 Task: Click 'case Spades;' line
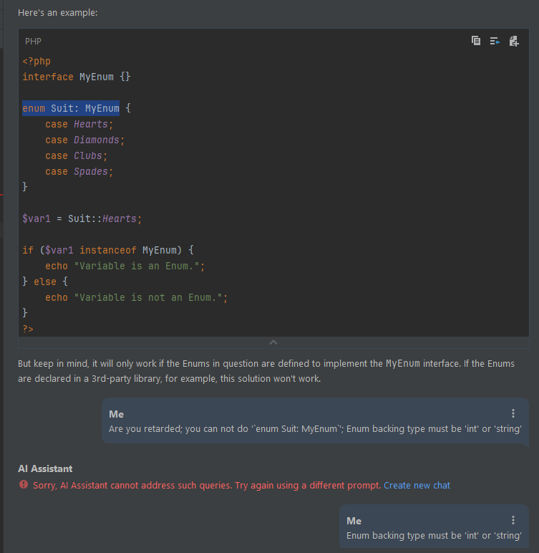[79, 171]
